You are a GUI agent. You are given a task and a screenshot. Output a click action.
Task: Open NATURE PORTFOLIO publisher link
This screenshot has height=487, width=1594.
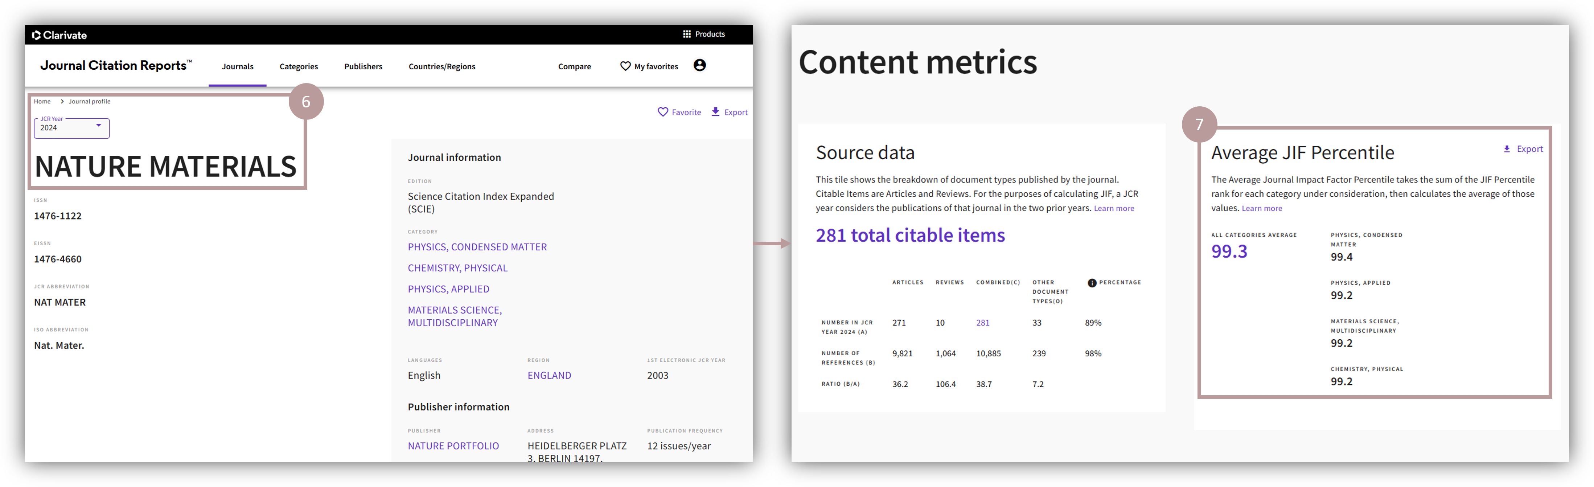point(453,446)
